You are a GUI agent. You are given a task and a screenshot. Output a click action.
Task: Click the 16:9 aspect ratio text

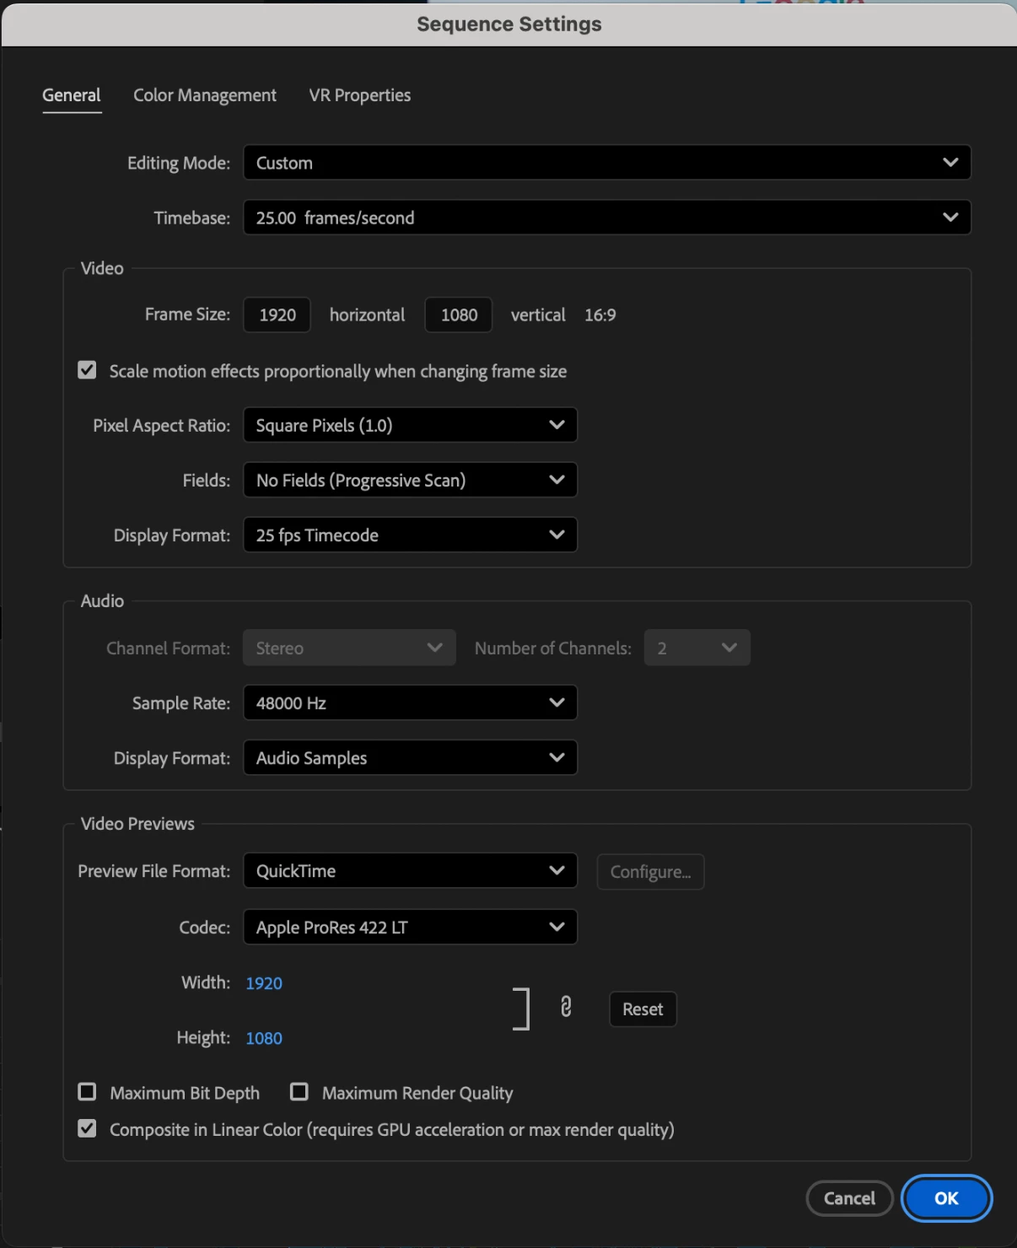click(x=600, y=315)
